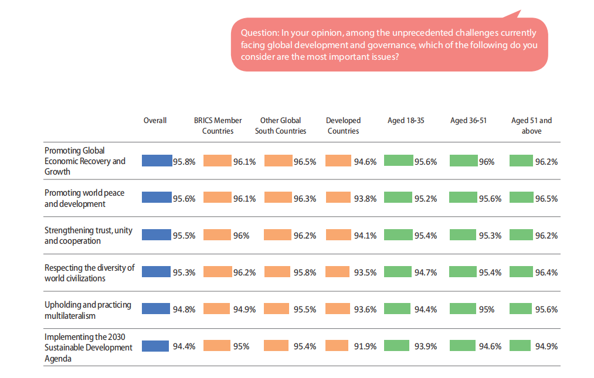
Task: Select the Other Global South Countries header
Action: pyautogui.click(x=280, y=125)
